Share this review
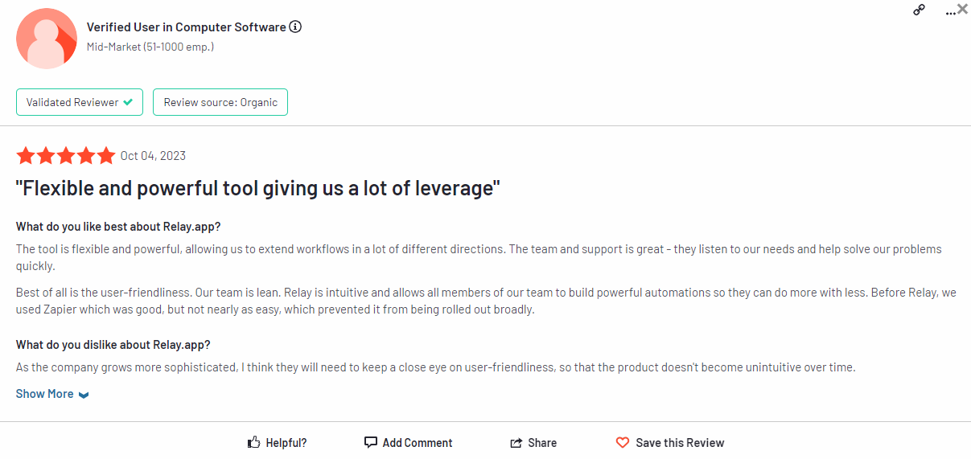Image resolution: width=971 pixels, height=459 pixels. 533,443
